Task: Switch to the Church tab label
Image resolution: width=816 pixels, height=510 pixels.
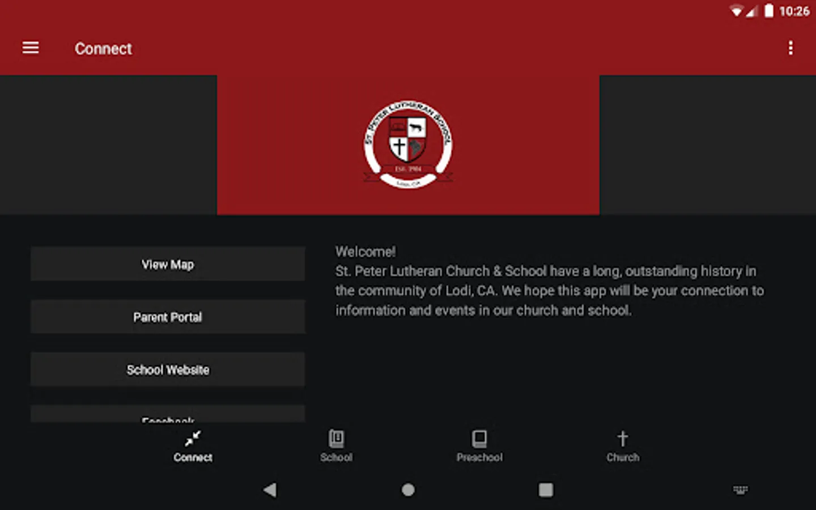Action: (623, 457)
